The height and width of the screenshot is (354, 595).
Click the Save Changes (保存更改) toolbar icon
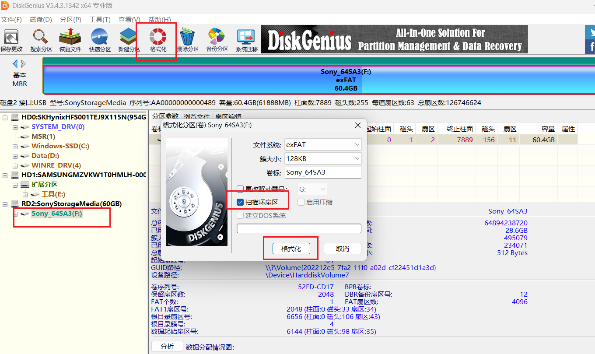click(x=11, y=40)
